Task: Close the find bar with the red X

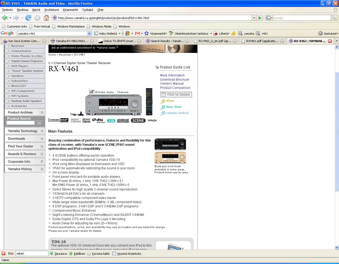Action: point(3,253)
